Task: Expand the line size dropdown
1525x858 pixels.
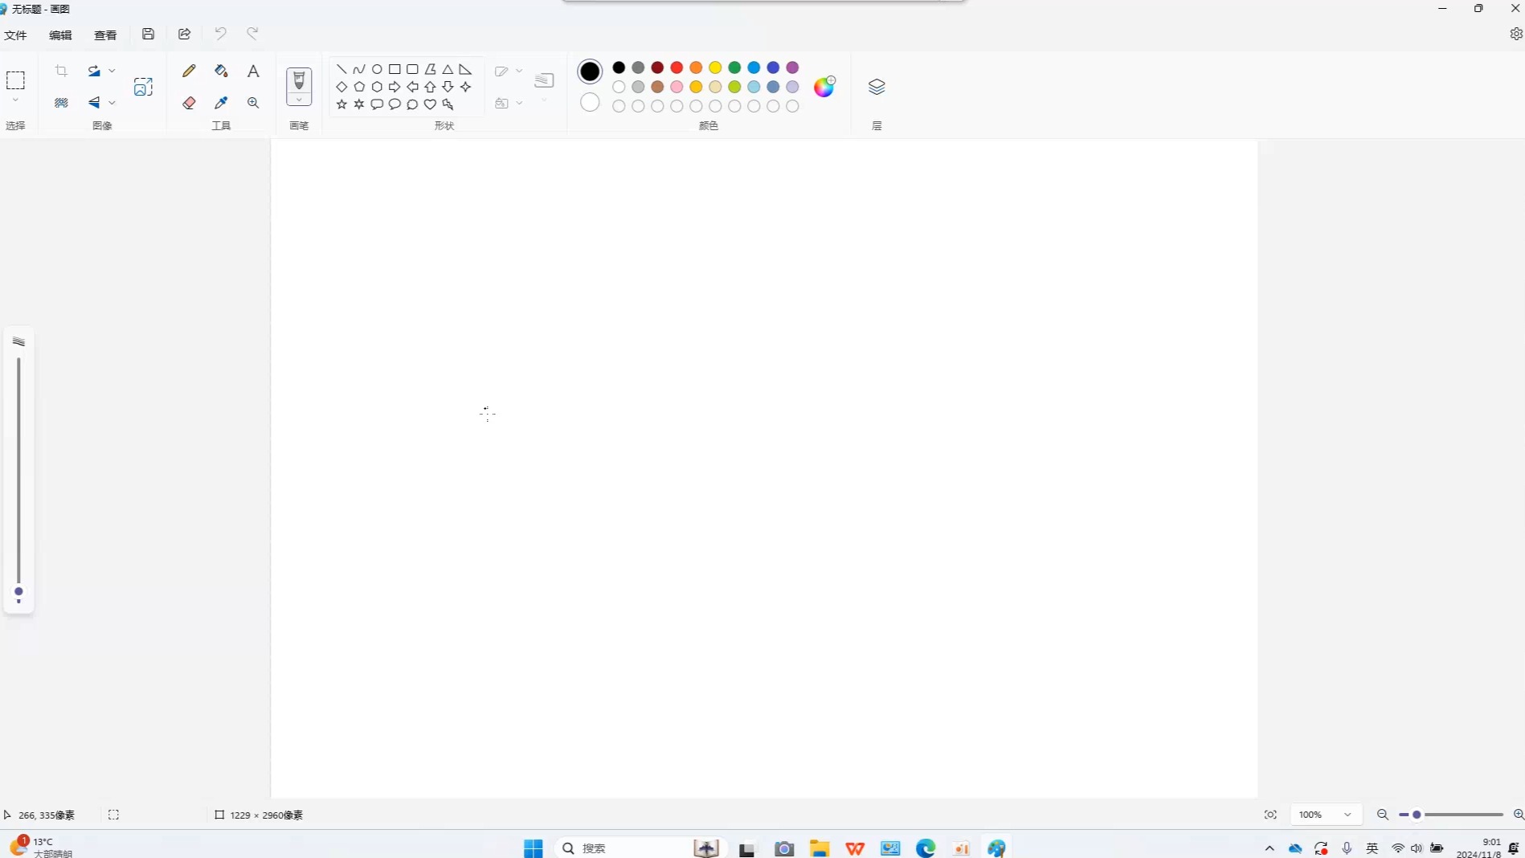Action: 544,100
